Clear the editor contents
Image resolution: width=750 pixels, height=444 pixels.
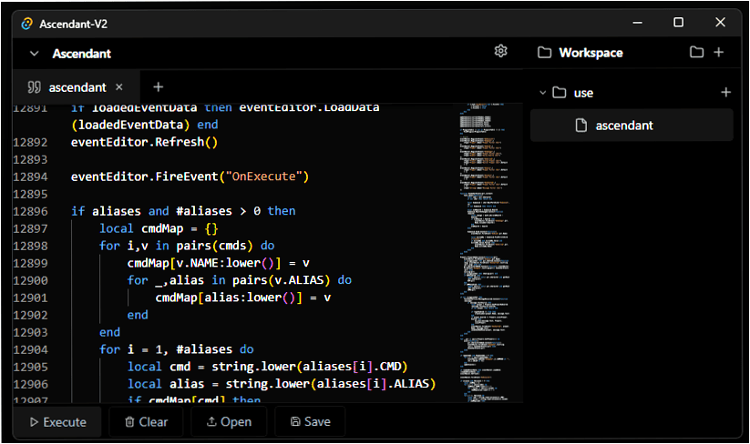[x=147, y=422]
